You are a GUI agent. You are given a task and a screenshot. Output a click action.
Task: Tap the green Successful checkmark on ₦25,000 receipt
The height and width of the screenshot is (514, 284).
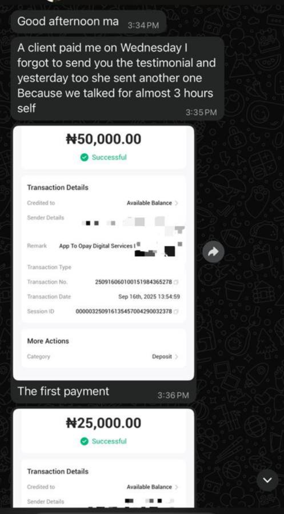[x=84, y=441]
